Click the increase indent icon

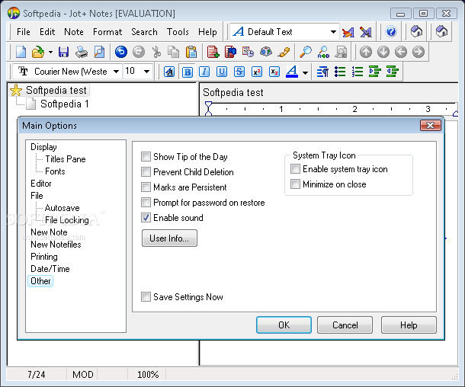(x=375, y=72)
